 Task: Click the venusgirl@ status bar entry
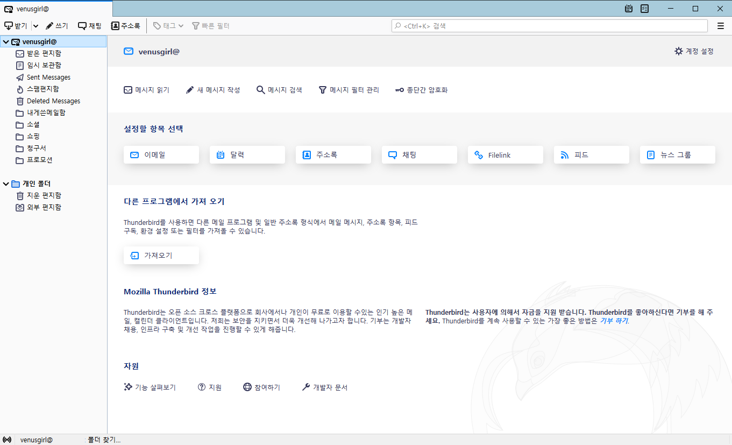[37, 440]
